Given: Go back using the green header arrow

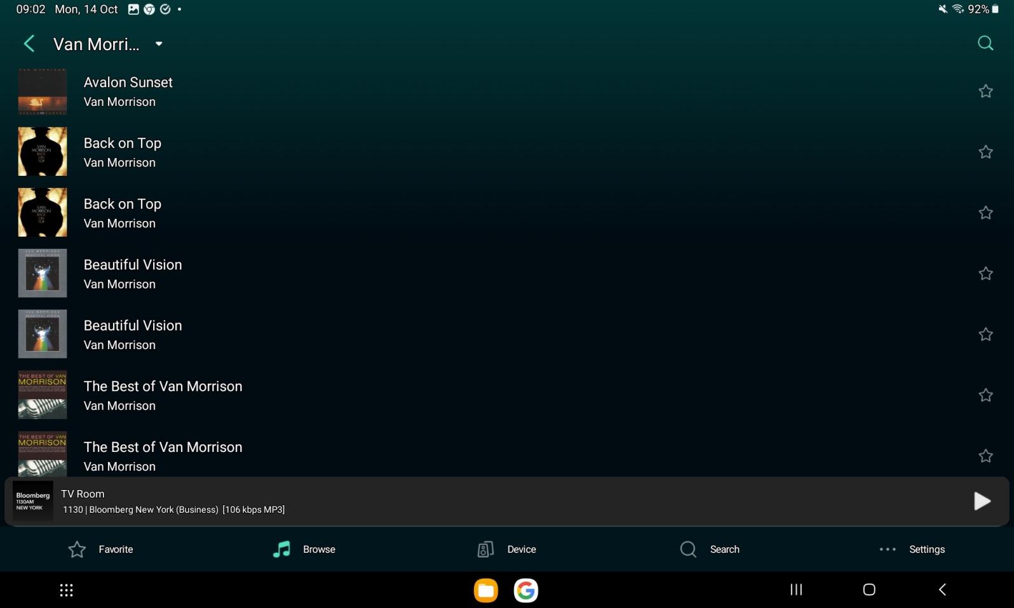Looking at the screenshot, I should point(29,44).
